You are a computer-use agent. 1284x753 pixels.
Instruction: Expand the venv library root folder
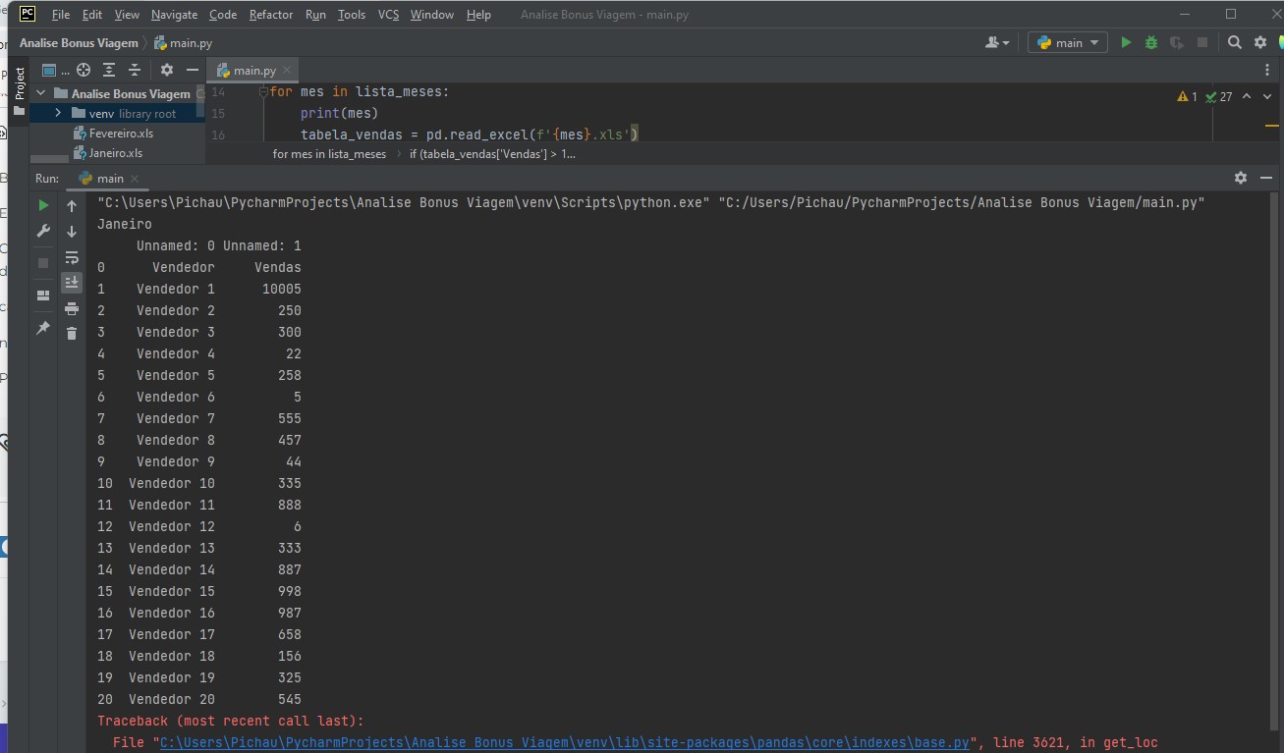click(58, 114)
